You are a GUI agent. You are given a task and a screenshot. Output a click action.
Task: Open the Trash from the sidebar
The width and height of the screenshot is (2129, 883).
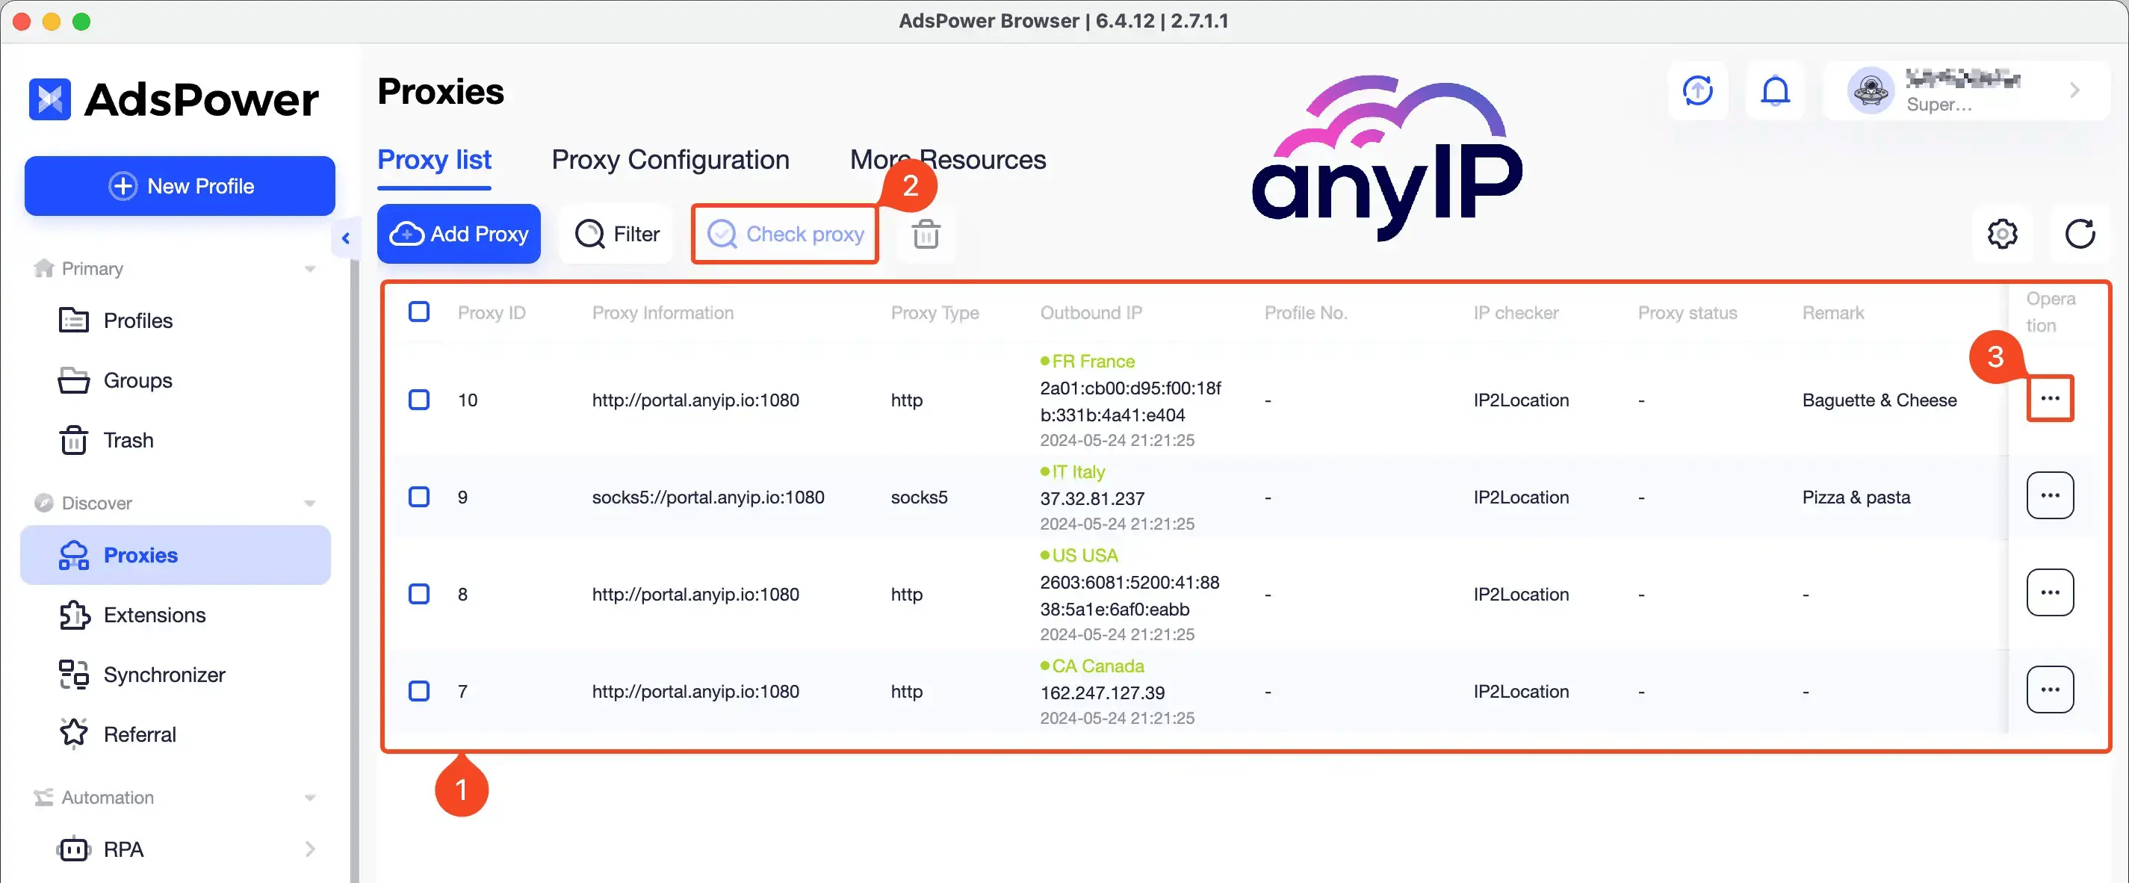click(127, 440)
